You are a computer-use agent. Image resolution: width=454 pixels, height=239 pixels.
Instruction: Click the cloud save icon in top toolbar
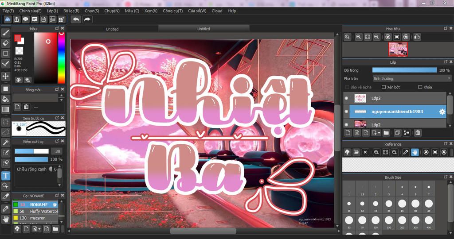8,19
